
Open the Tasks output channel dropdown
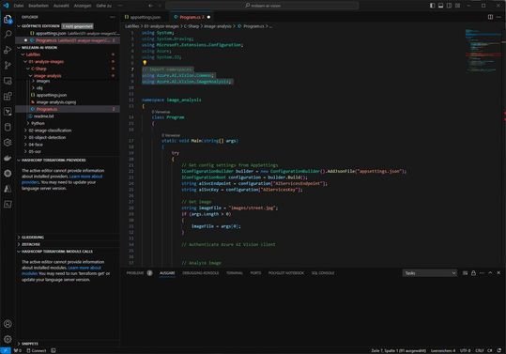pos(430,273)
